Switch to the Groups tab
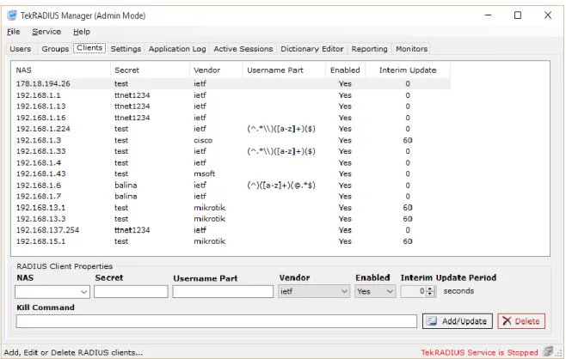Viewport: 566px width, 359px height. tap(55, 49)
